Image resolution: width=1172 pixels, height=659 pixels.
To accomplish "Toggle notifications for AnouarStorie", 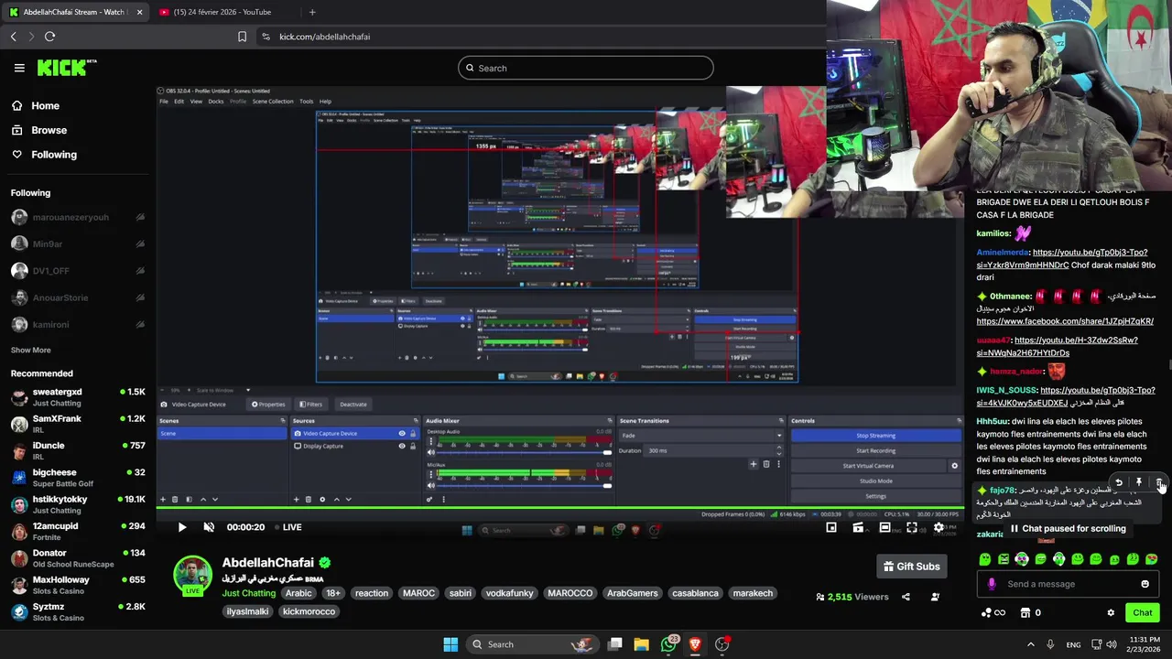I will point(140,297).
